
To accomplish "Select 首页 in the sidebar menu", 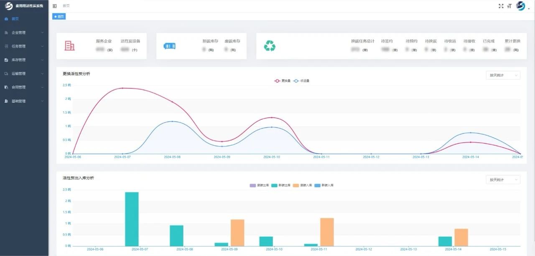I will 15,19.
